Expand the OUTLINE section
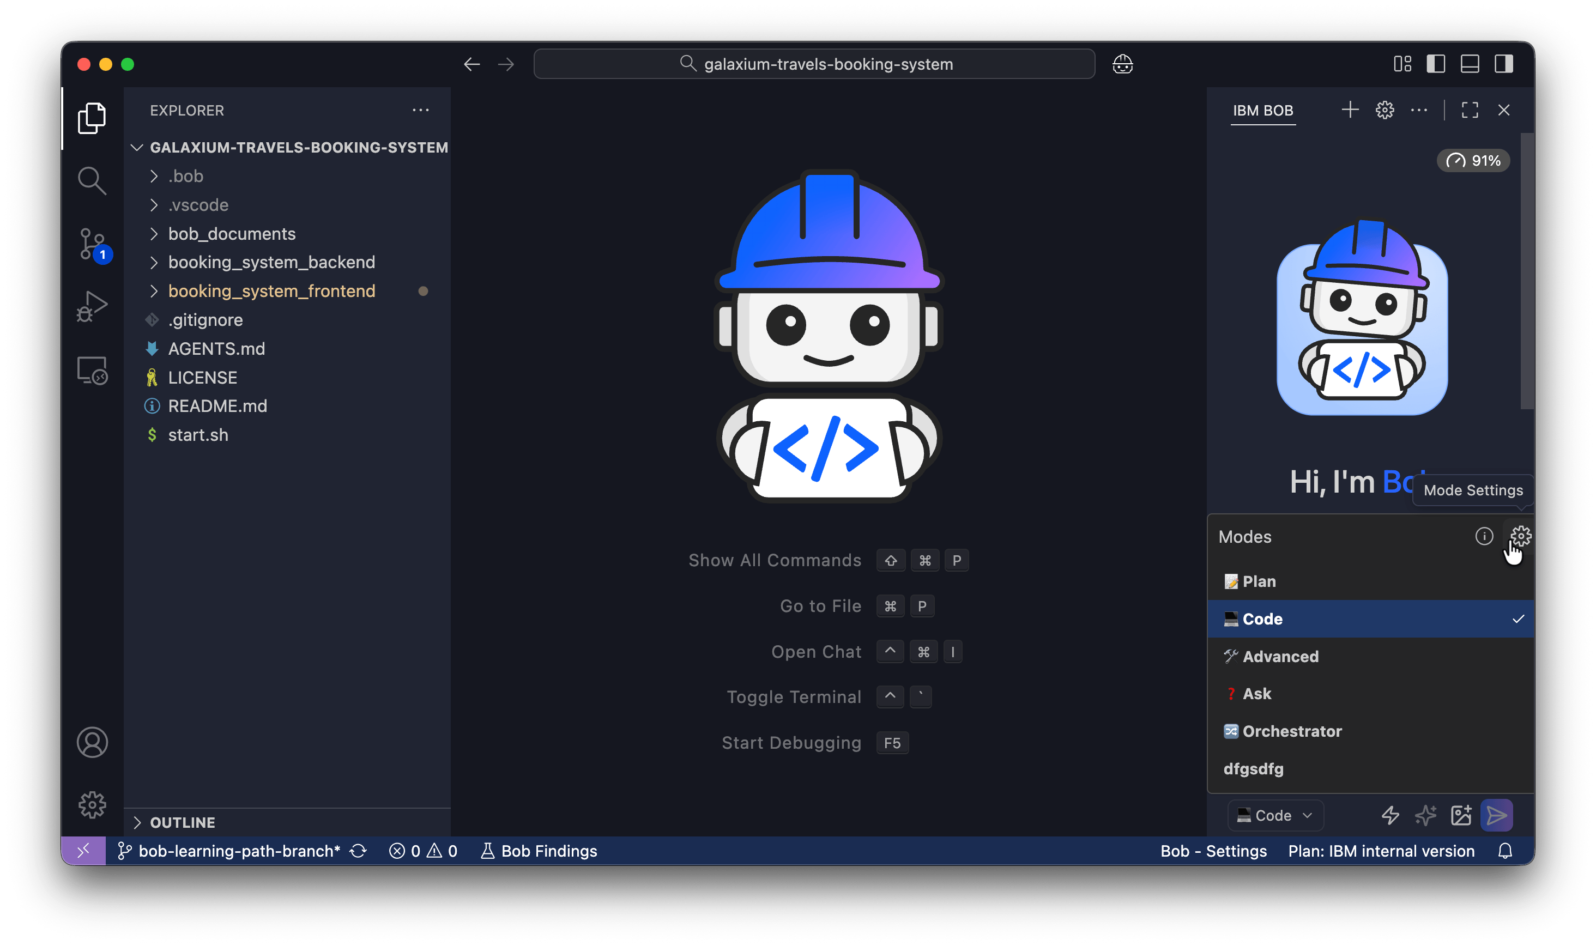Viewport: 1596px width, 946px height. (x=183, y=822)
